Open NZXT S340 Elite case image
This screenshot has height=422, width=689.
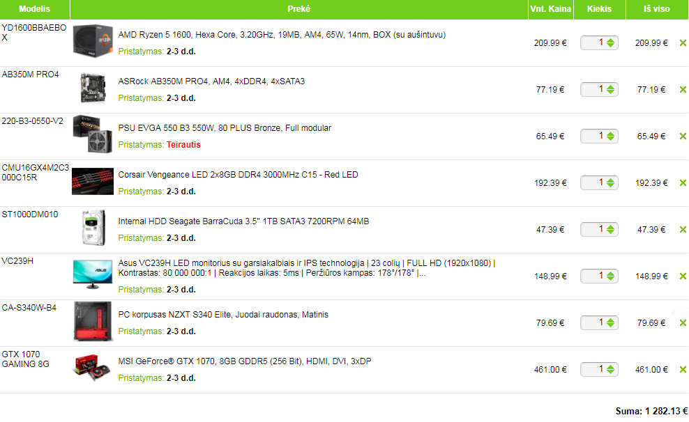click(x=93, y=321)
